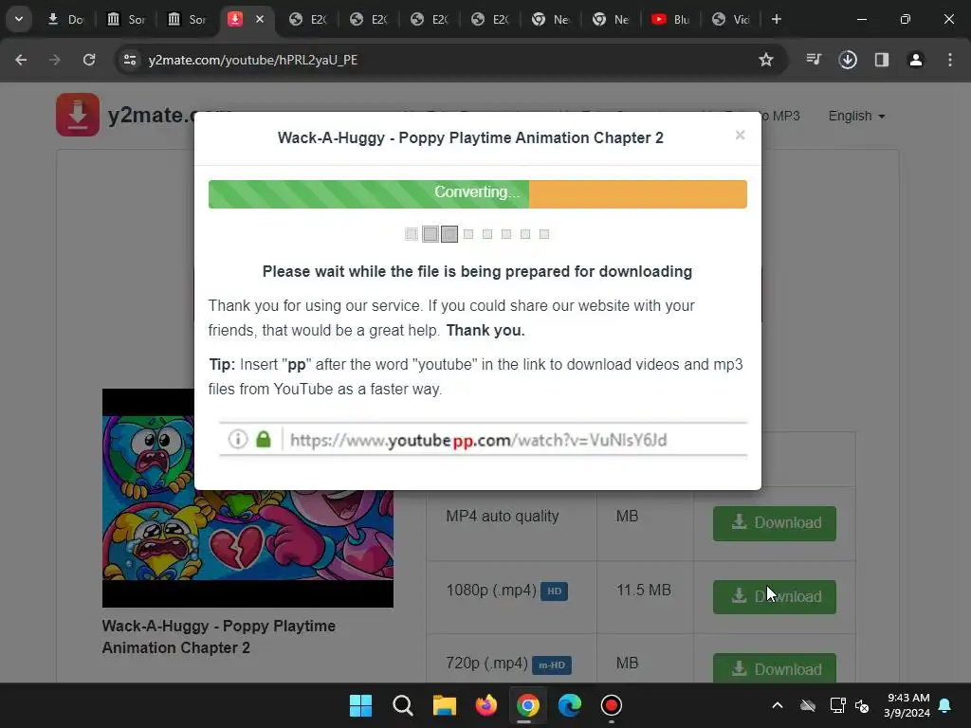Click the youtubepp.com example URL image
The image size is (971, 728).
click(x=483, y=440)
